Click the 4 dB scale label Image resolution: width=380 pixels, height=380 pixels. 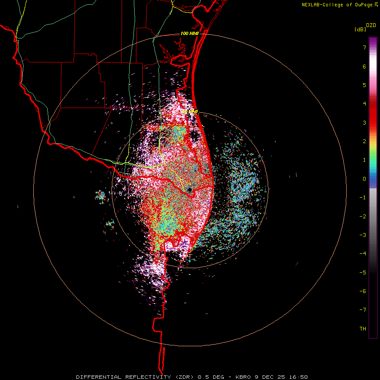pyautogui.click(x=364, y=104)
